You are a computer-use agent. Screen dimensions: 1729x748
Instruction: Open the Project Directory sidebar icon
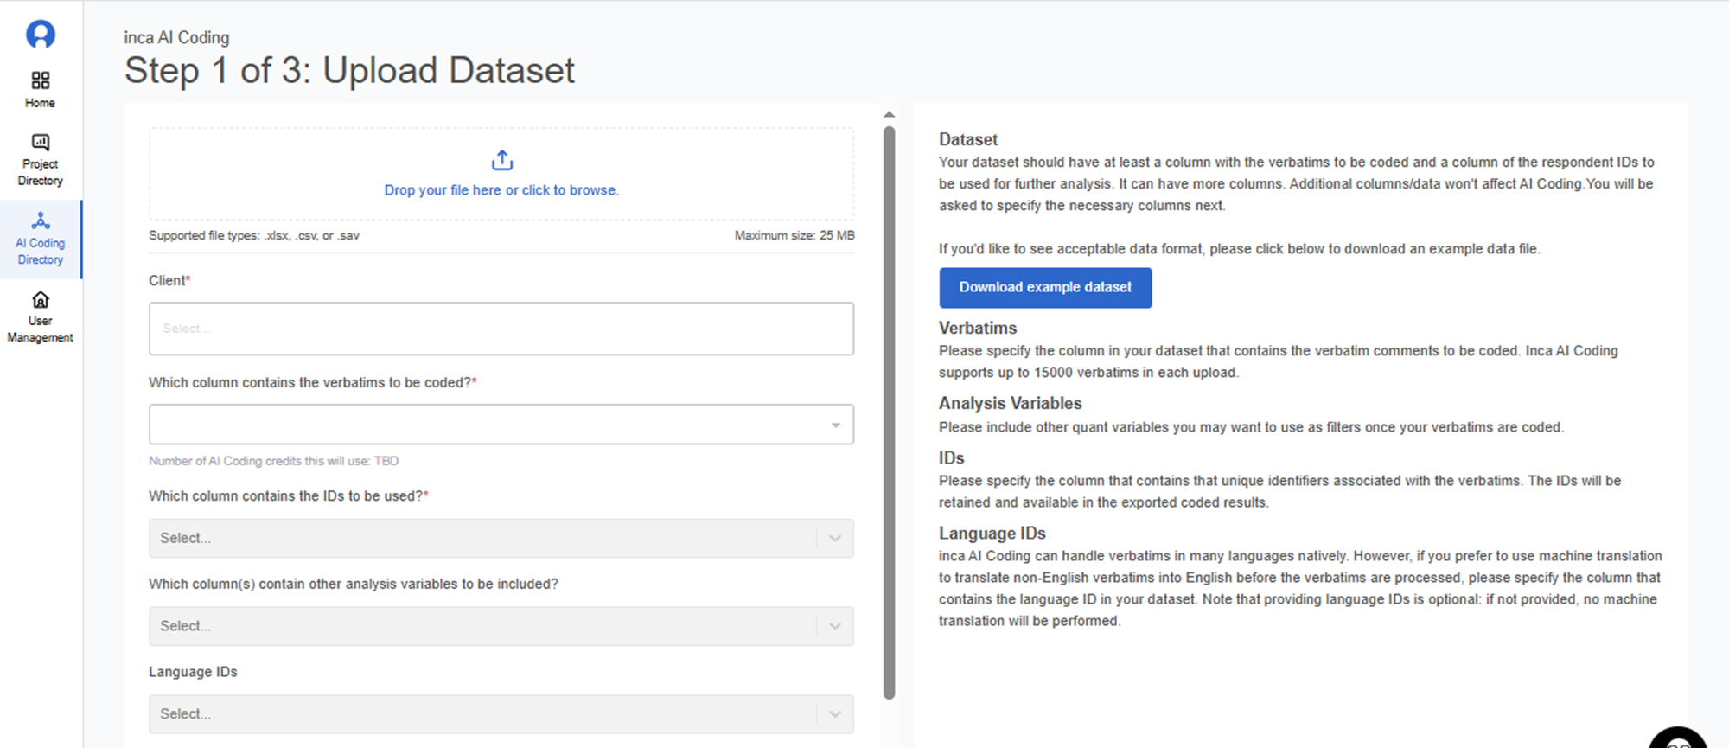click(x=41, y=142)
